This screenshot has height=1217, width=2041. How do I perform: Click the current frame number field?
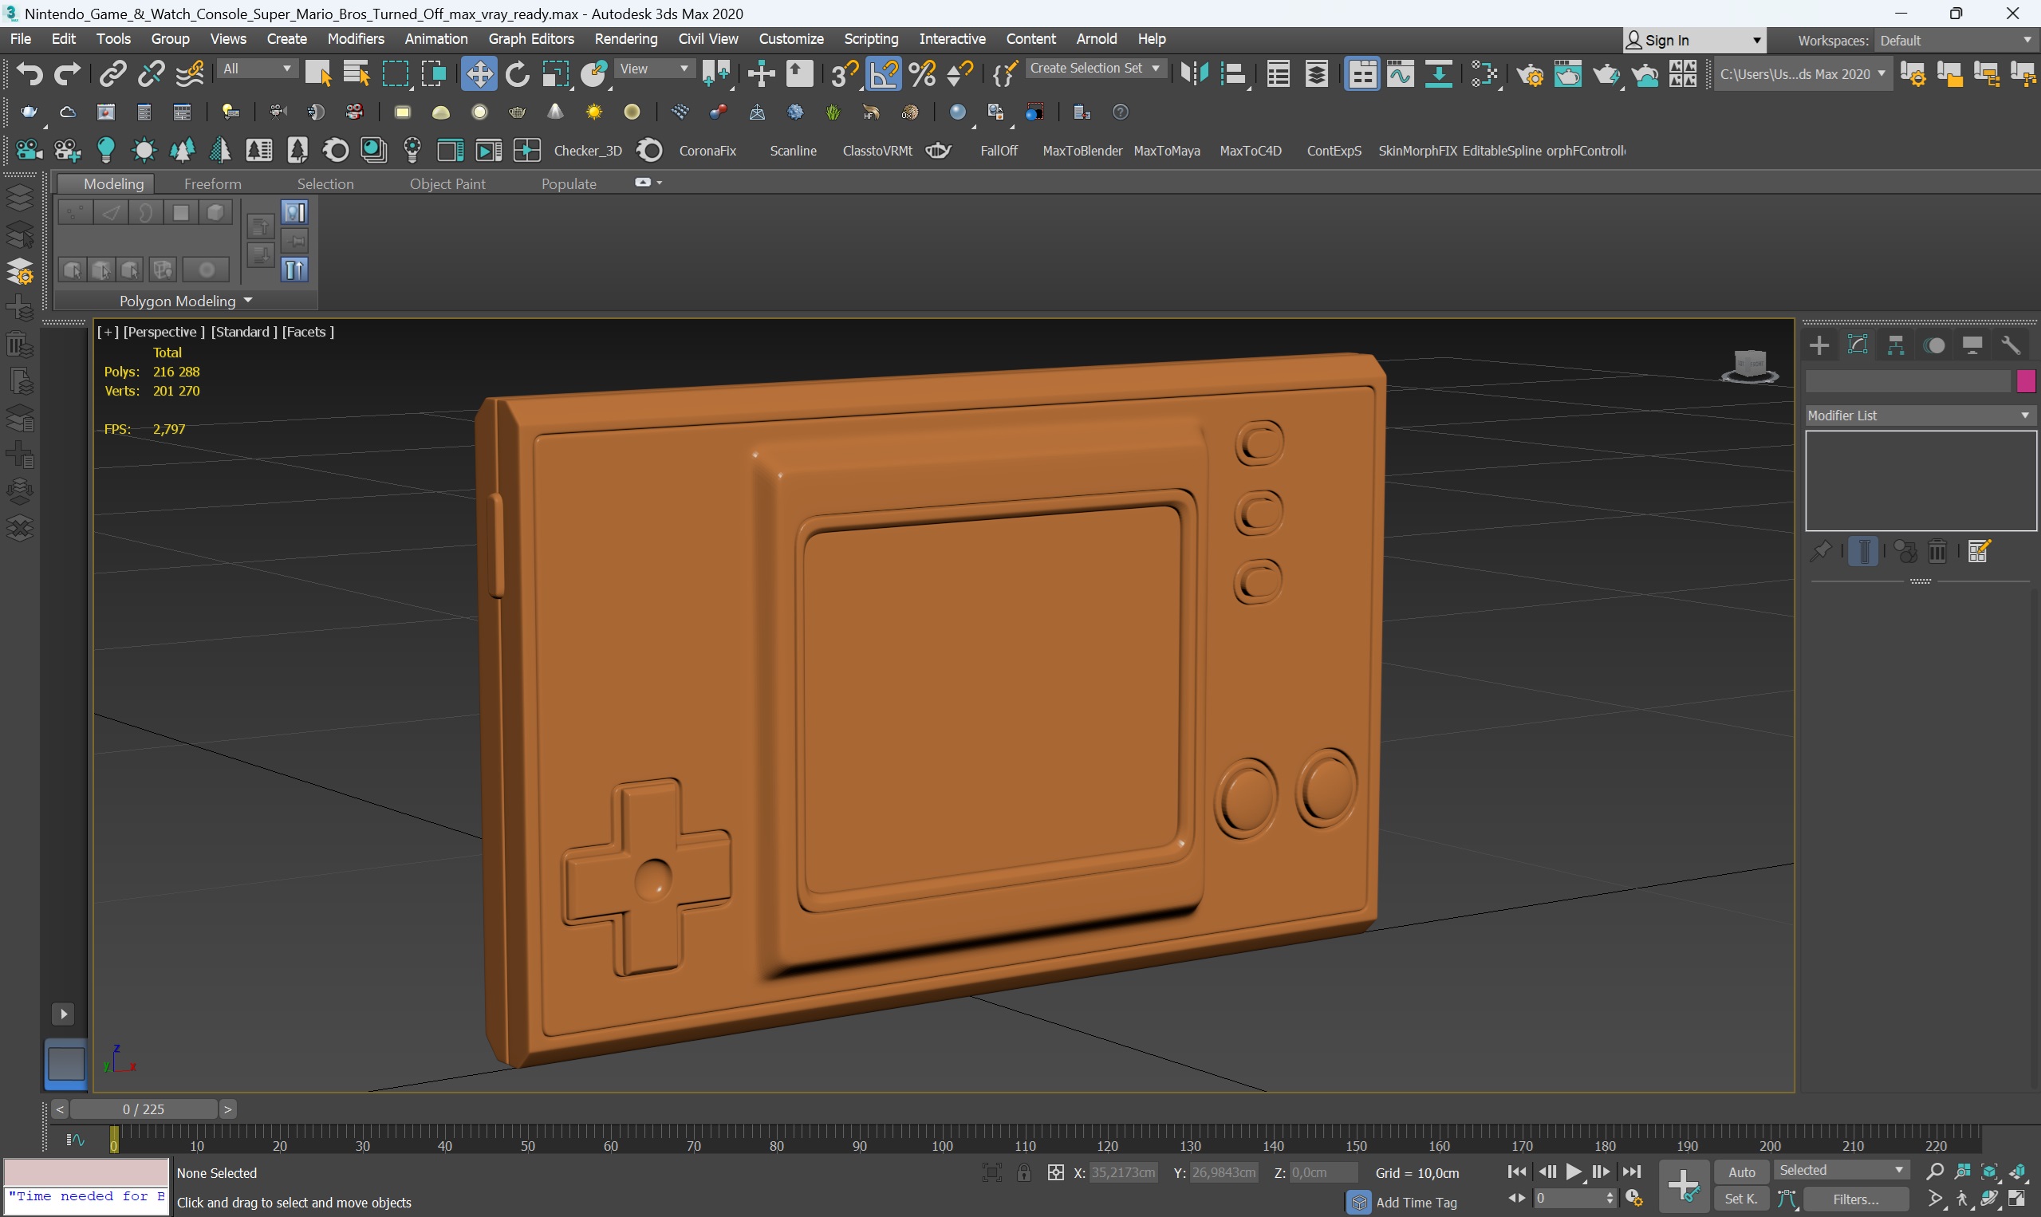(1568, 1199)
